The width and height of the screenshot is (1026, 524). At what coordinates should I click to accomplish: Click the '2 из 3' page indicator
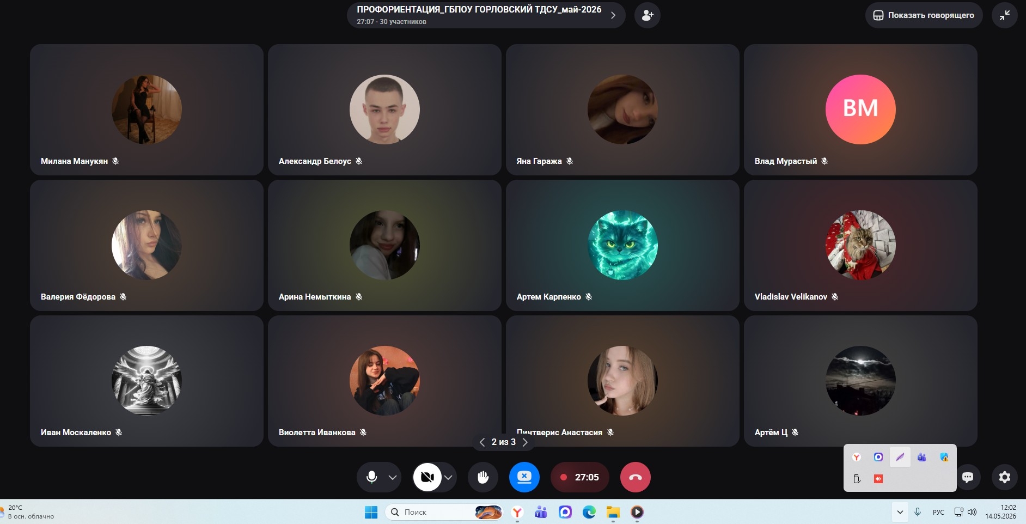click(503, 442)
